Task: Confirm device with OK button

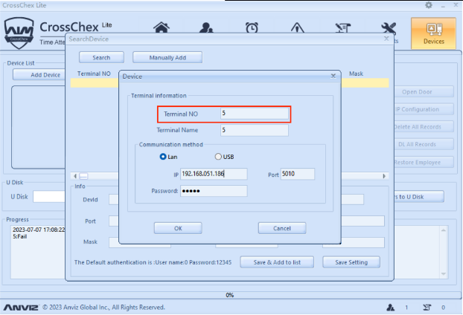Action: [178, 228]
